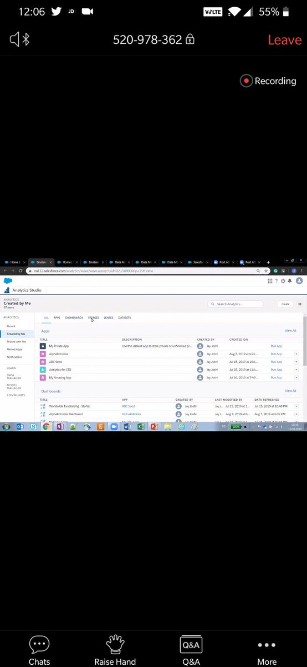Click the AlphaRobotiks app icon
This screenshot has height=667, width=307.
pyautogui.click(x=43, y=354)
